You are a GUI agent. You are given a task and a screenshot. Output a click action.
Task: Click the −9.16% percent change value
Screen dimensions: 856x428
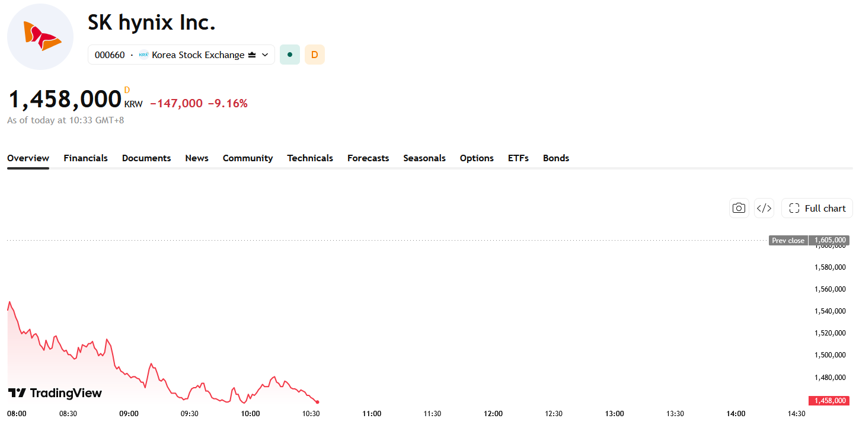tap(228, 103)
